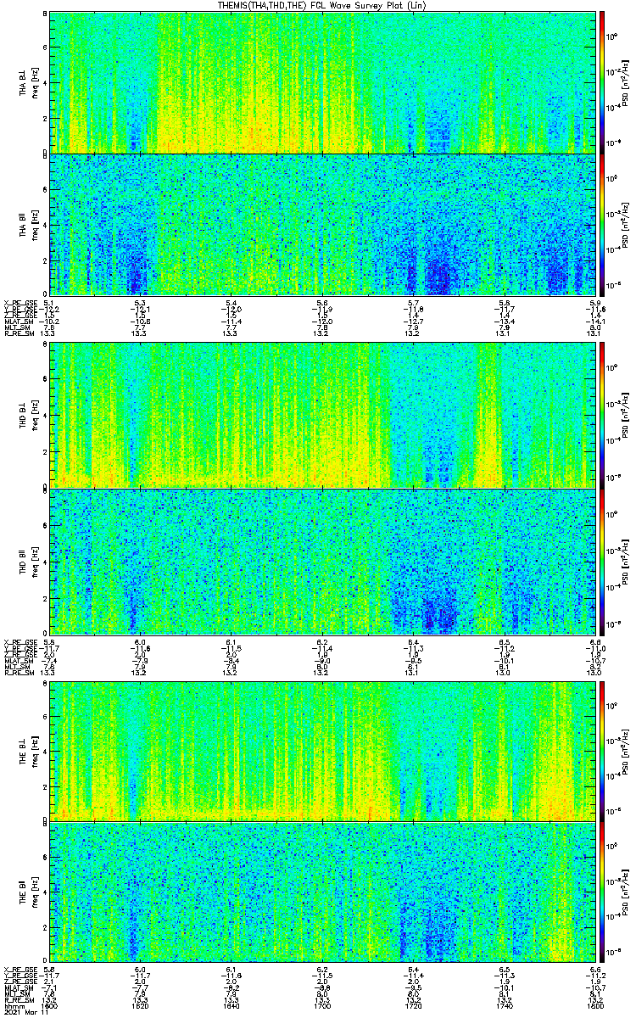Select the THD B-parallel spectrogram panel
The height and width of the screenshot is (1018, 636).
(x=323, y=562)
